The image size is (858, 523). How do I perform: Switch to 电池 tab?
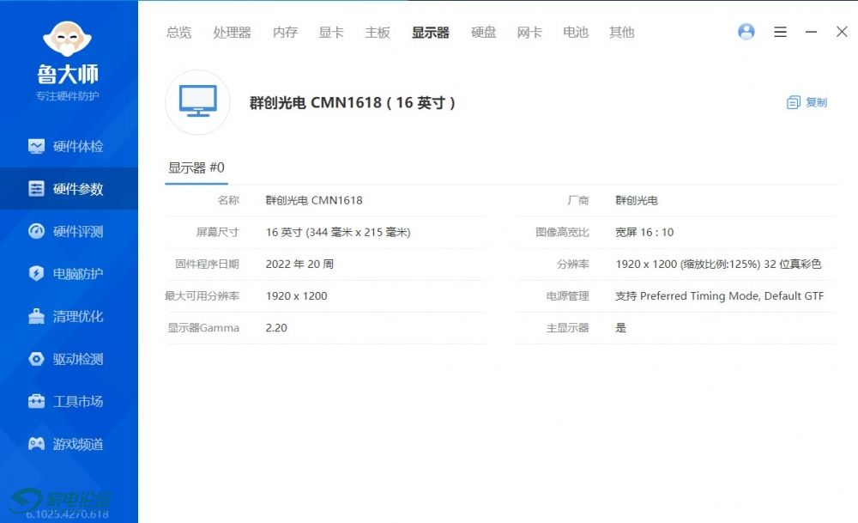575,33
